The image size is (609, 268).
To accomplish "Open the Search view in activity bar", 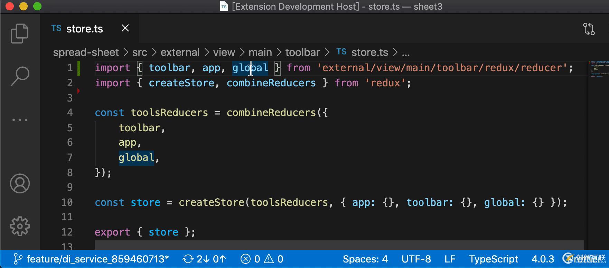I will [x=20, y=76].
